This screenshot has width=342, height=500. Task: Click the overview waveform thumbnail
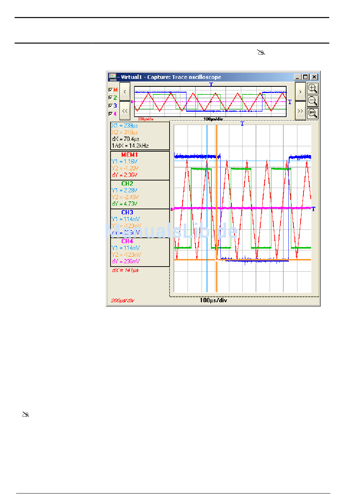(x=210, y=102)
